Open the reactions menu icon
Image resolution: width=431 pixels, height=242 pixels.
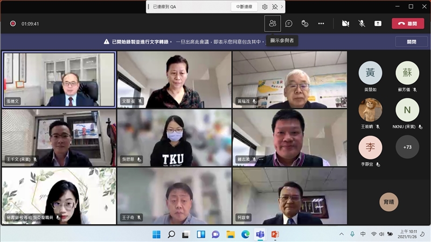click(x=305, y=24)
